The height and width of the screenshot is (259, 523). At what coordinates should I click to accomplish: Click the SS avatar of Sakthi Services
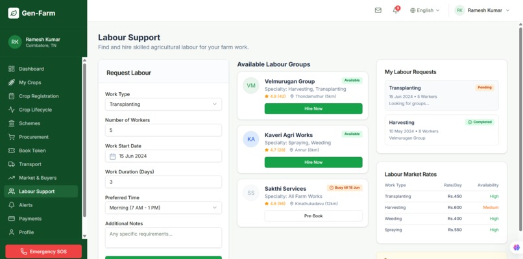click(251, 193)
